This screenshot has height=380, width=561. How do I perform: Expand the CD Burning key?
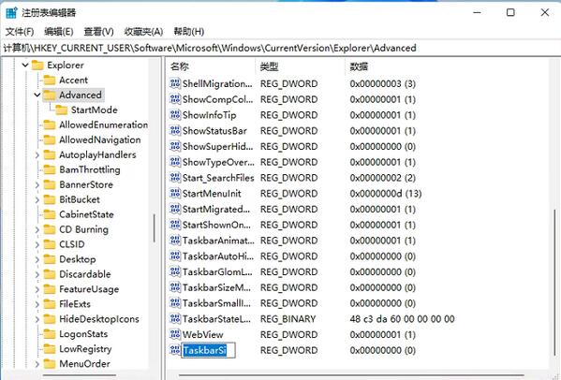(x=37, y=229)
